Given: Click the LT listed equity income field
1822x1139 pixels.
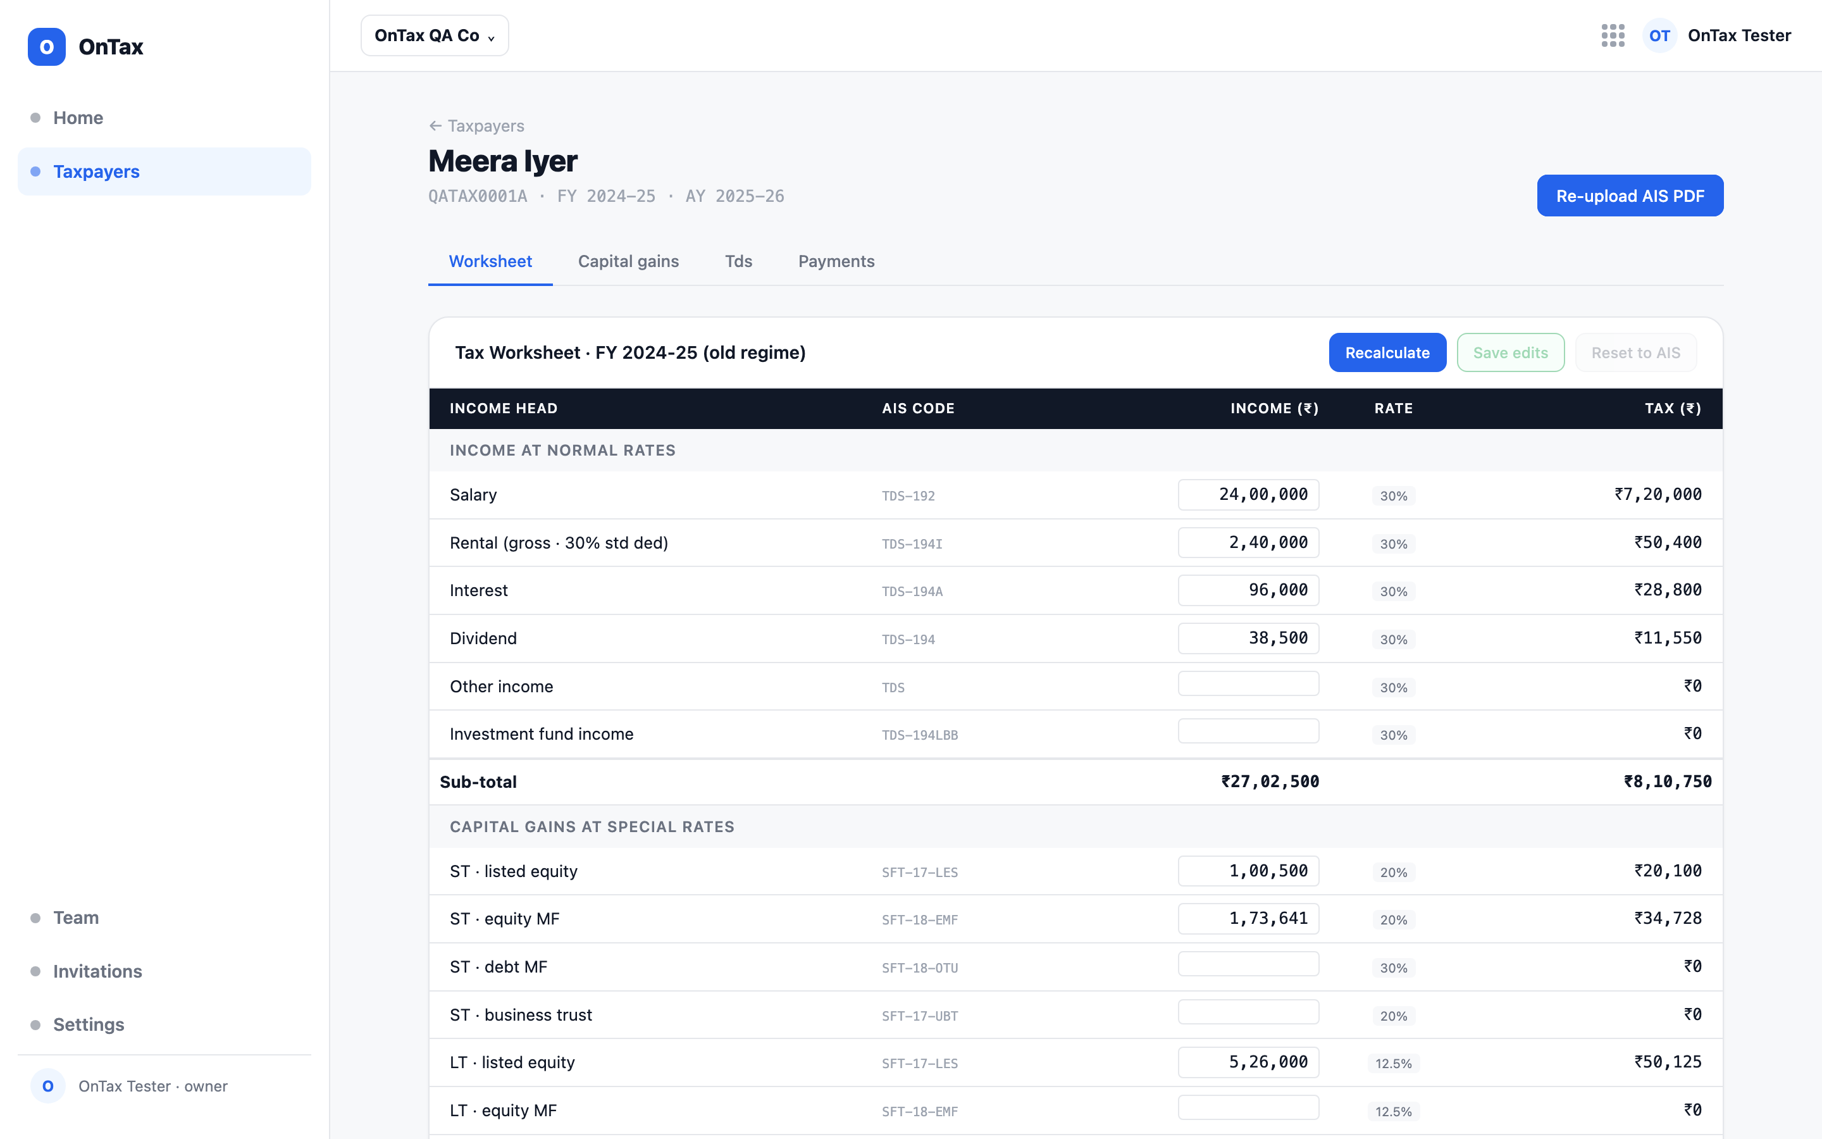Looking at the screenshot, I should tap(1248, 1062).
